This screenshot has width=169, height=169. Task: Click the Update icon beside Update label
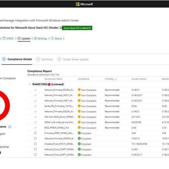(x=19, y=38)
